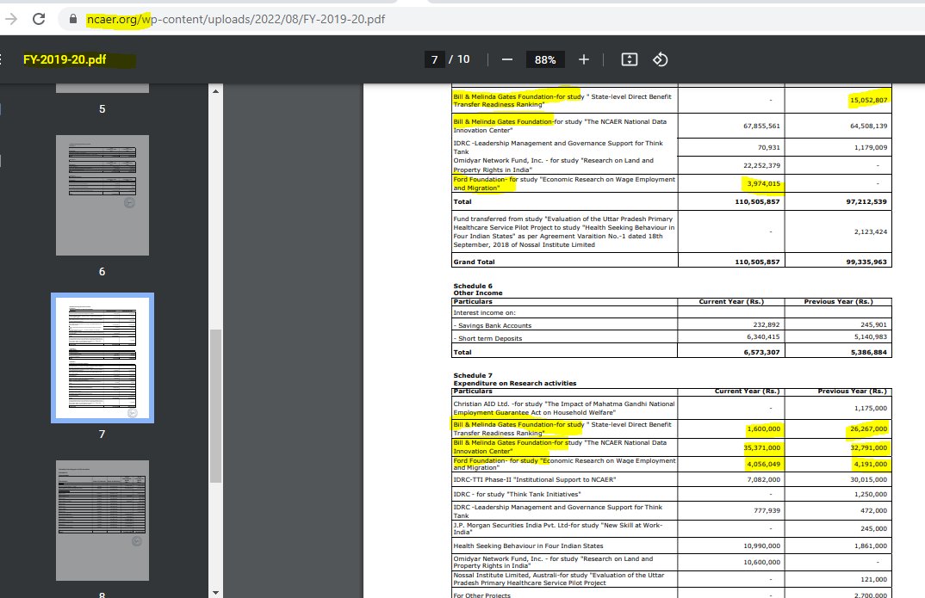Click the Grand Total label

(x=474, y=262)
